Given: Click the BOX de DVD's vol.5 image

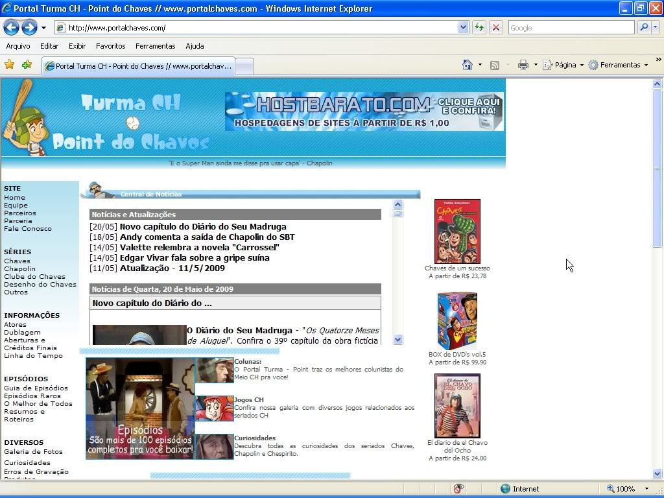Looking at the screenshot, I should click(457, 320).
